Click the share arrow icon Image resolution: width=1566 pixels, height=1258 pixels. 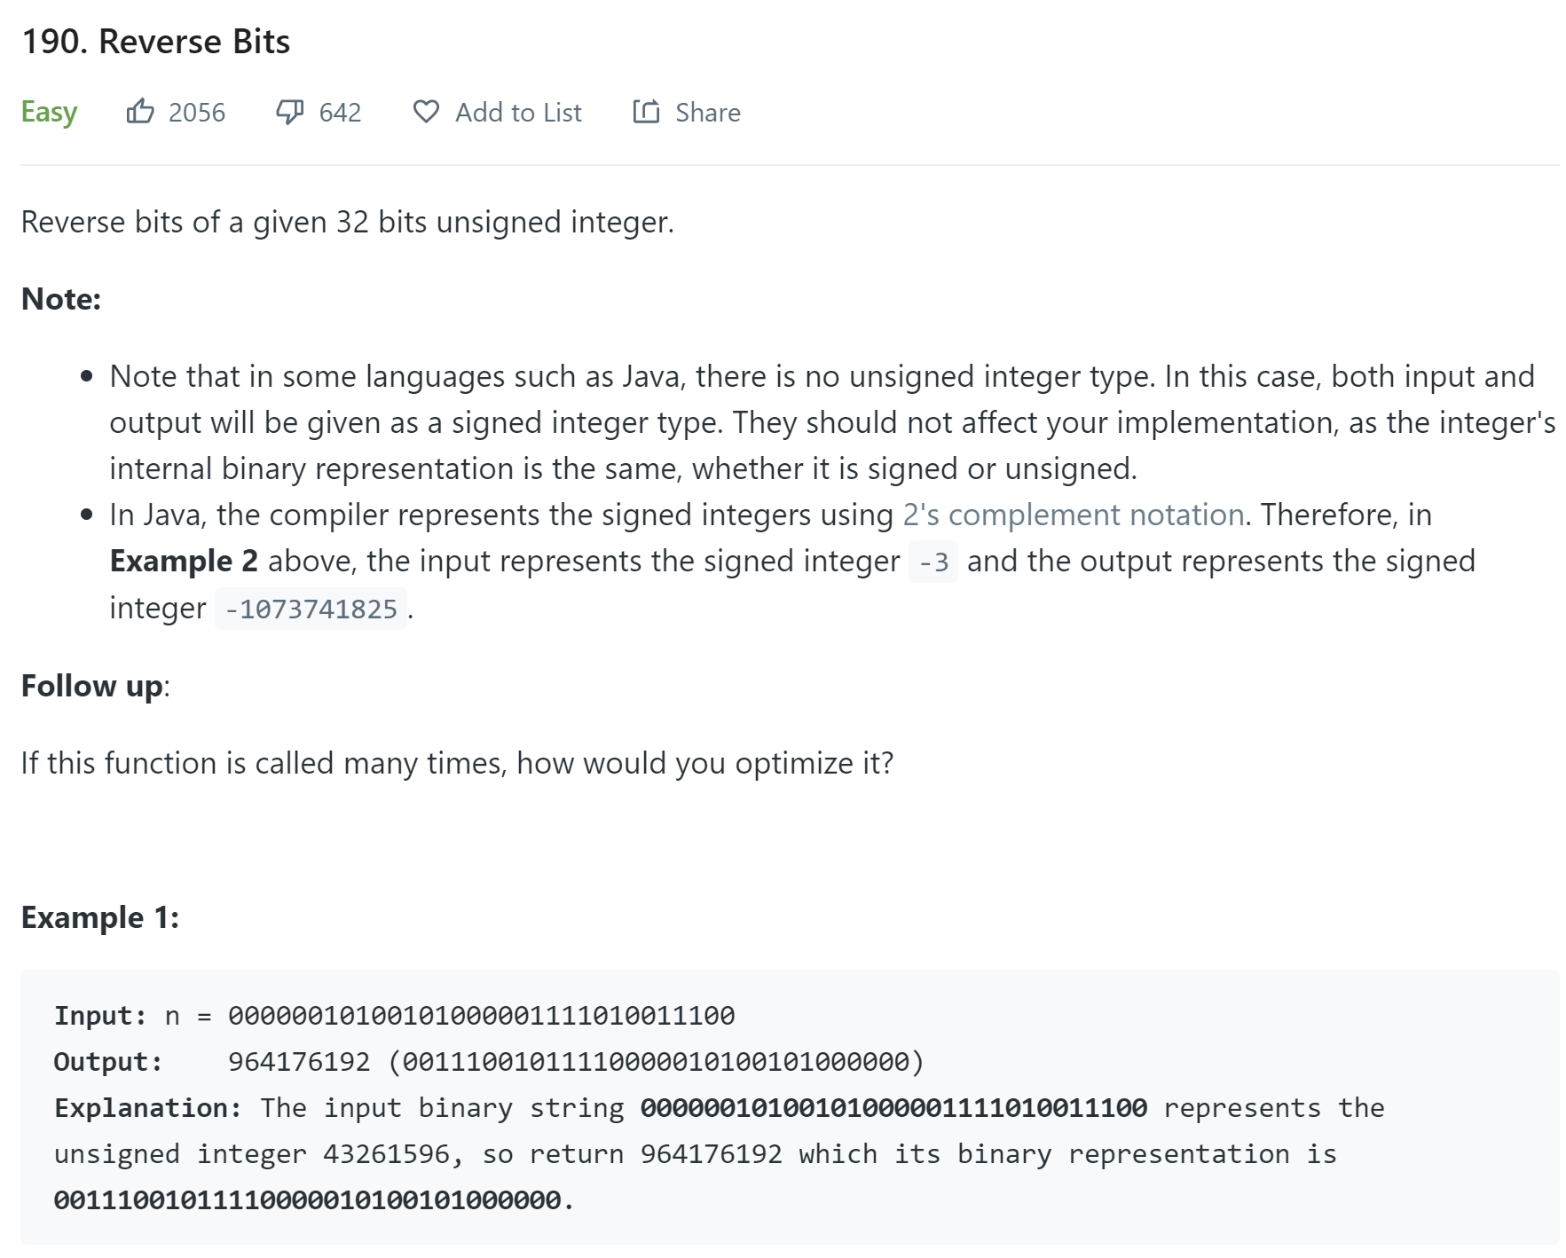click(x=646, y=112)
